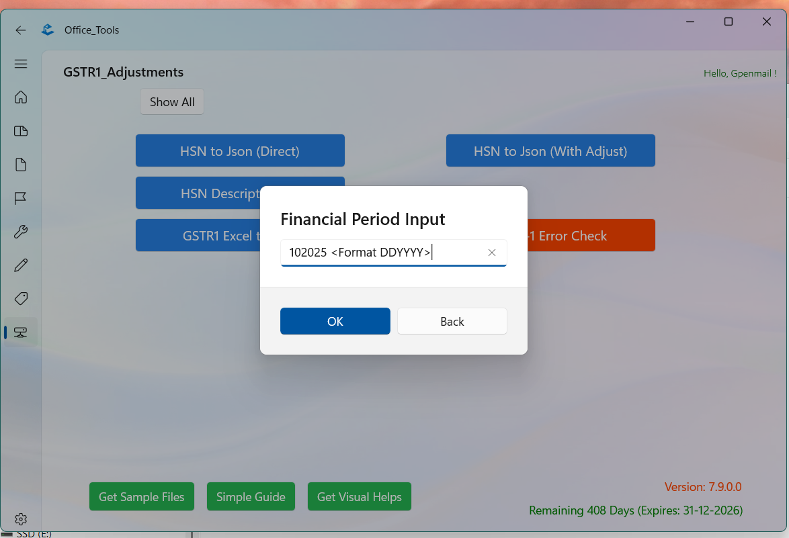Click HSN to Json (With Adjust)
This screenshot has width=789, height=538.
click(x=550, y=150)
